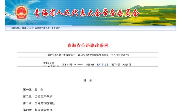Select the title 青海省公路路政条例
Screen dimensions: 187x112
[x=88, y=46]
